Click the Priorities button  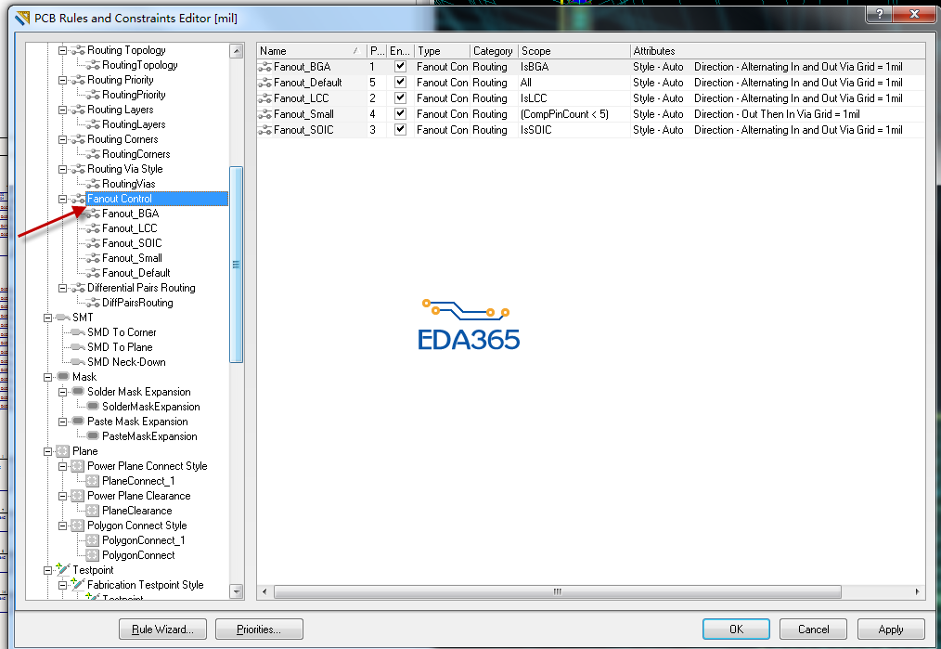259,630
